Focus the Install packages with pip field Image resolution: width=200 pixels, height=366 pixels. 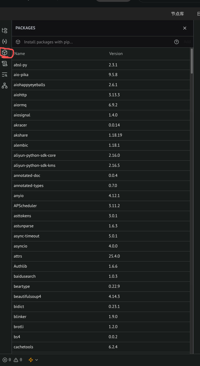98,42
